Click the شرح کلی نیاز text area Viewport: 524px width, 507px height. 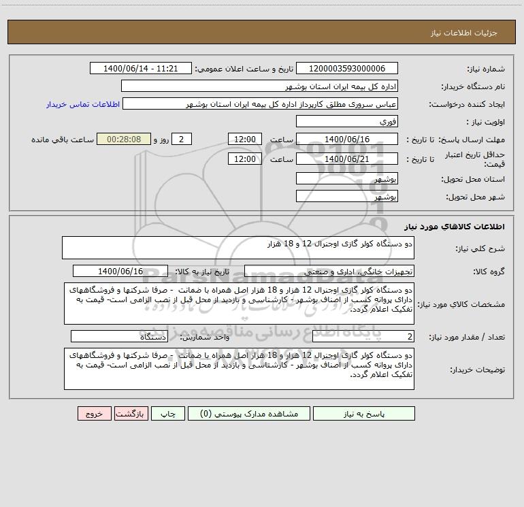pyautogui.click(x=238, y=248)
